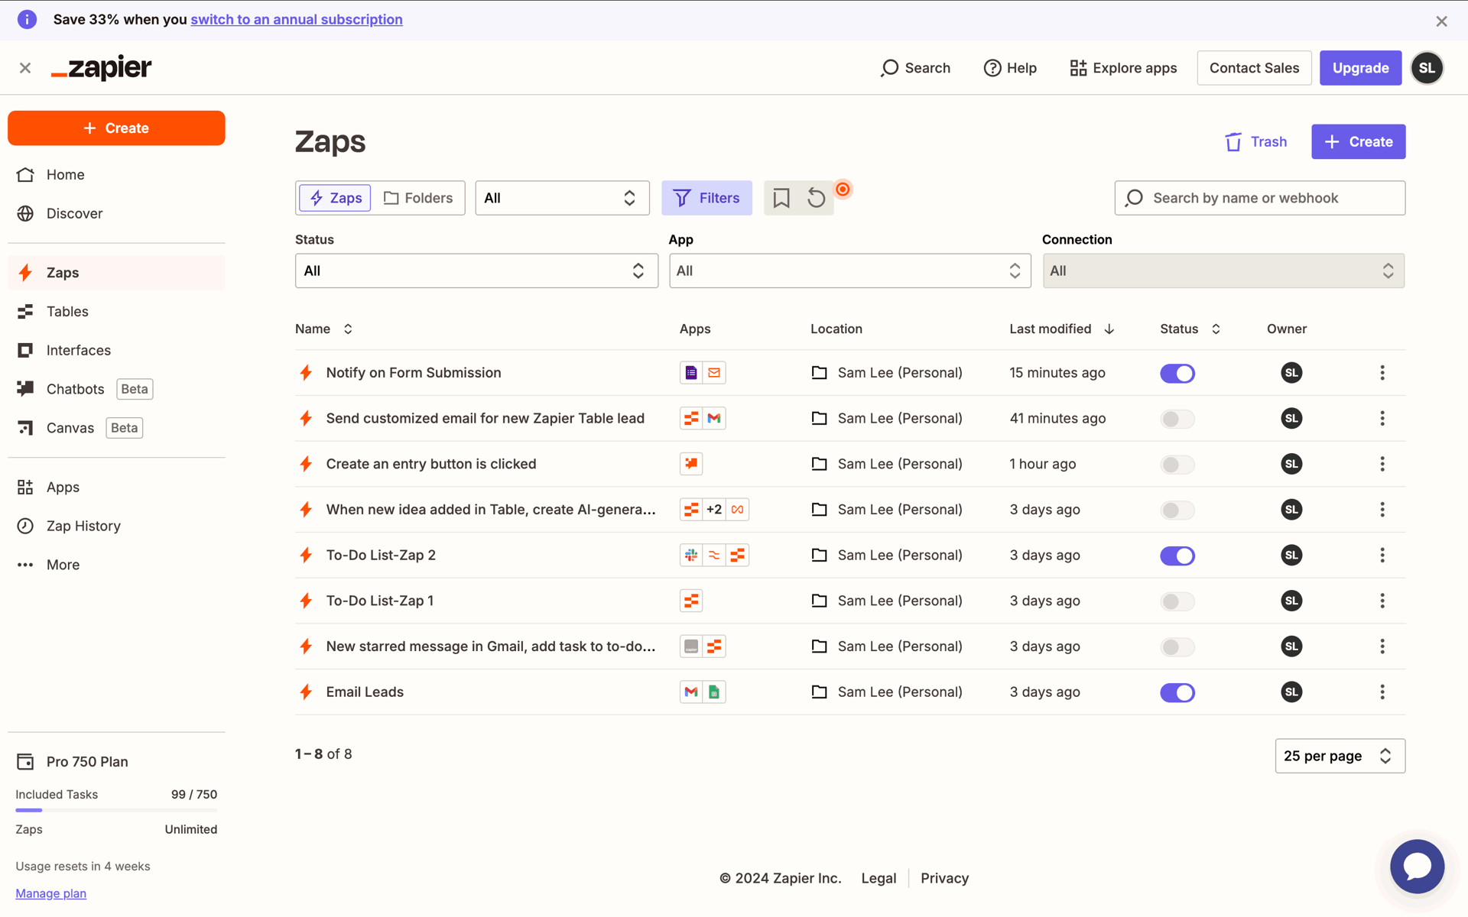1468x917 pixels.
Task: Click the bookmark saved-view icon
Action: click(781, 198)
